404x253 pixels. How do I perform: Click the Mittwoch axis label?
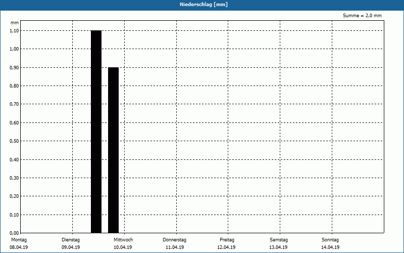(123, 240)
